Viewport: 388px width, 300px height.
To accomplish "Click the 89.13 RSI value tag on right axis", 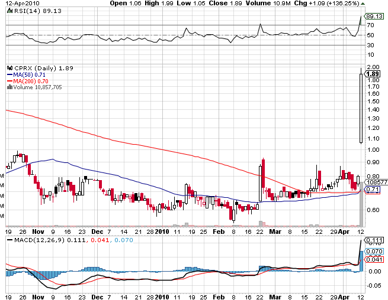I will click(374, 17).
